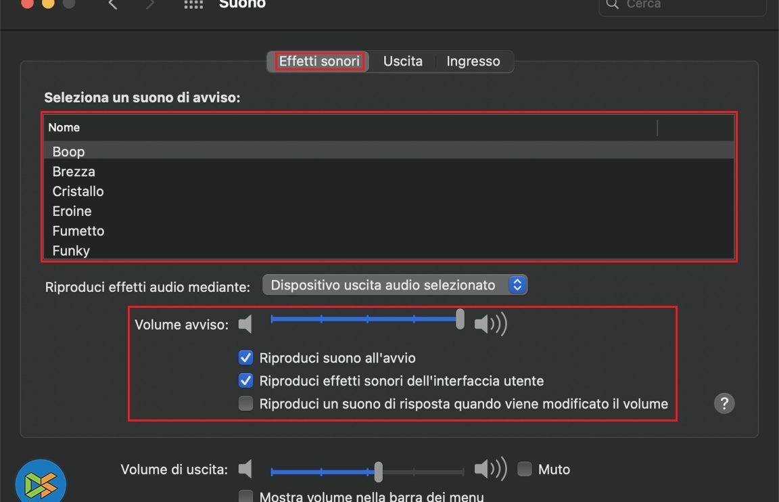Toggle the Muto checkbox

tap(525, 469)
